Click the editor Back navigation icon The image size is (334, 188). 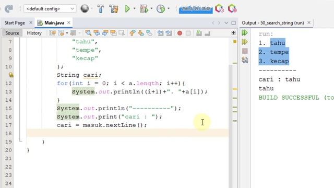(61, 33)
